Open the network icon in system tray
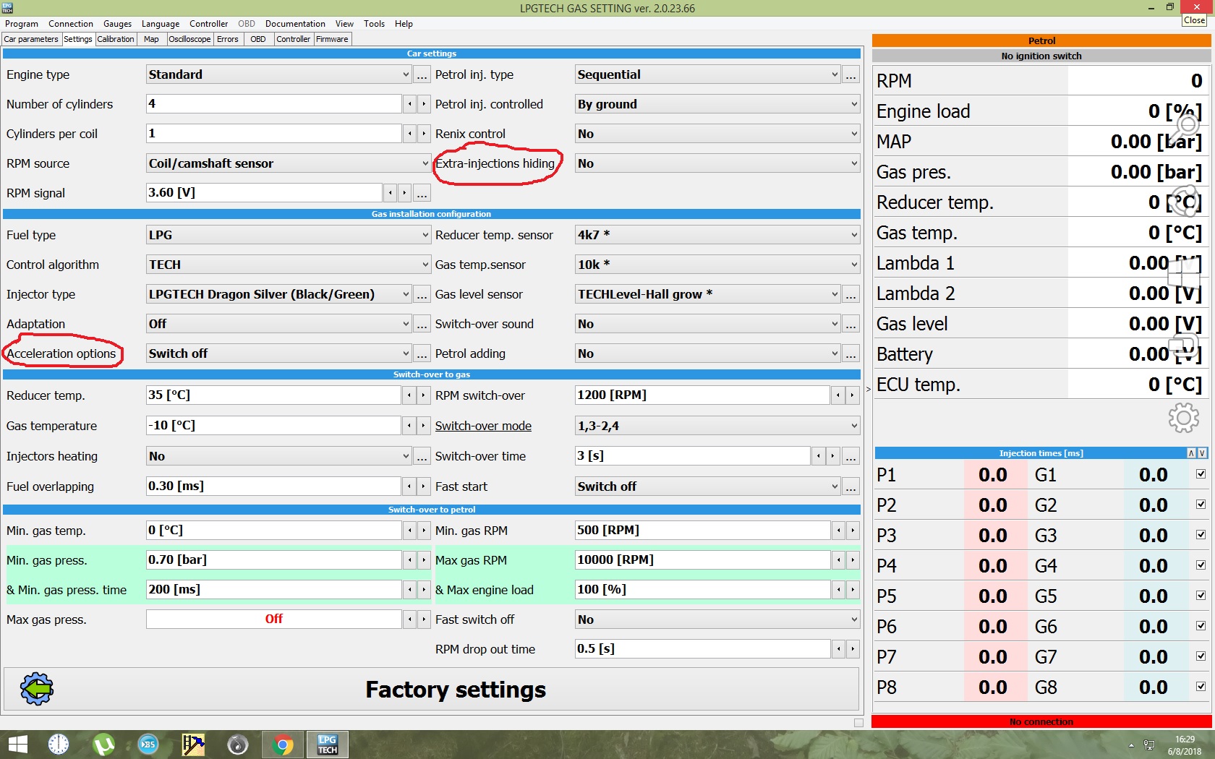1215x759 pixels. tap(1148, 745)
